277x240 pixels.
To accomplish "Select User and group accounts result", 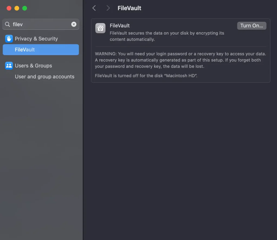I will pyautogui.click(x=45, y=77).
